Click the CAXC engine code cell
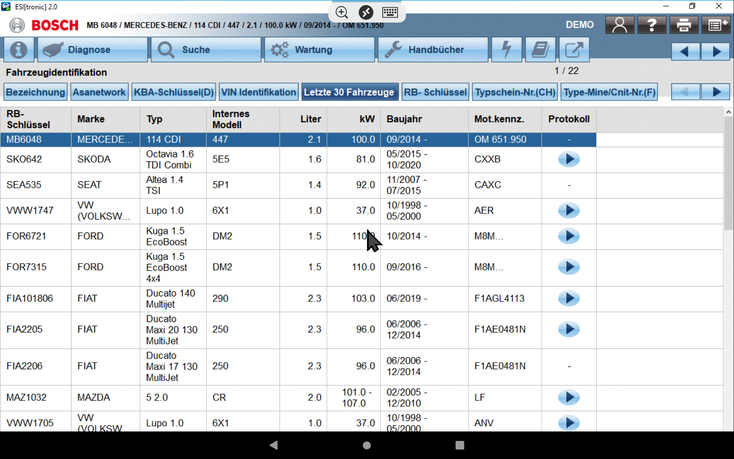This screenshot has height=459, width=734. point(505,185)
